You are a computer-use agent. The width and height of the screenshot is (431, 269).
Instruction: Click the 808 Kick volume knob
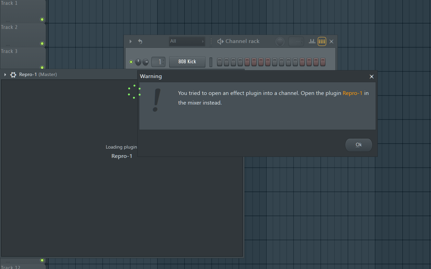pyautogui.click(x=146, y=62)
